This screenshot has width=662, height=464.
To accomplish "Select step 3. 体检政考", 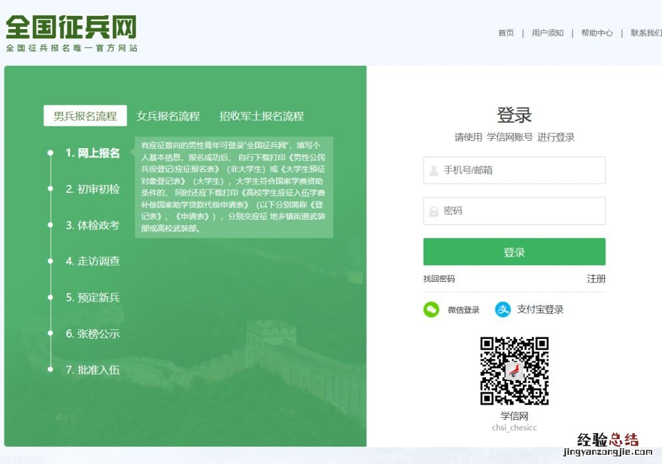I will pyautogui.click(x=92, y=225).
